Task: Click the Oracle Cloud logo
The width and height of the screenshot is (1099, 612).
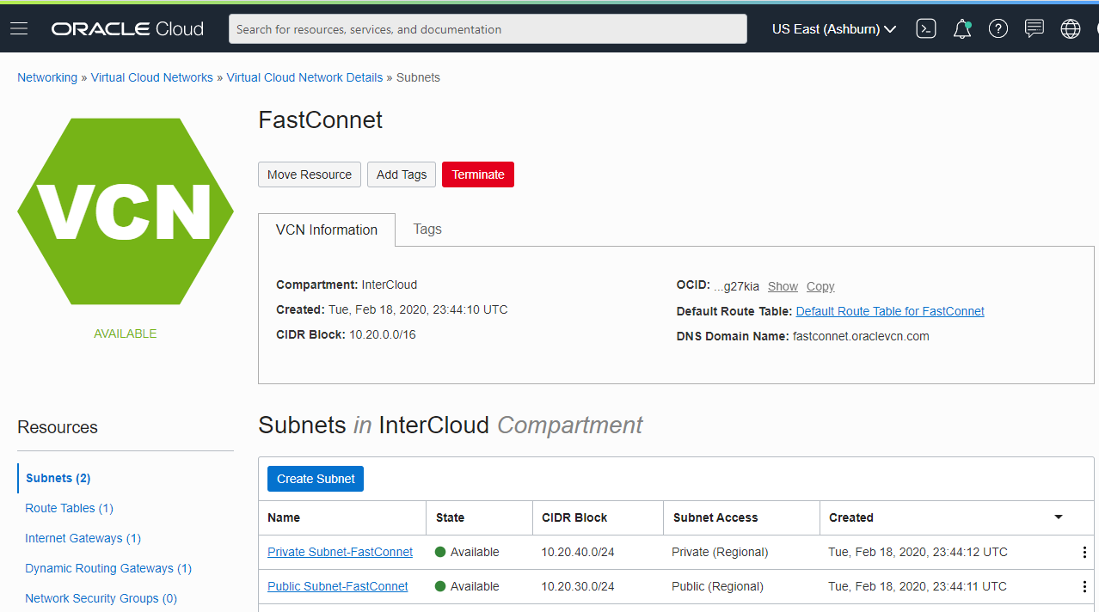Action: [x=126, y=28]
